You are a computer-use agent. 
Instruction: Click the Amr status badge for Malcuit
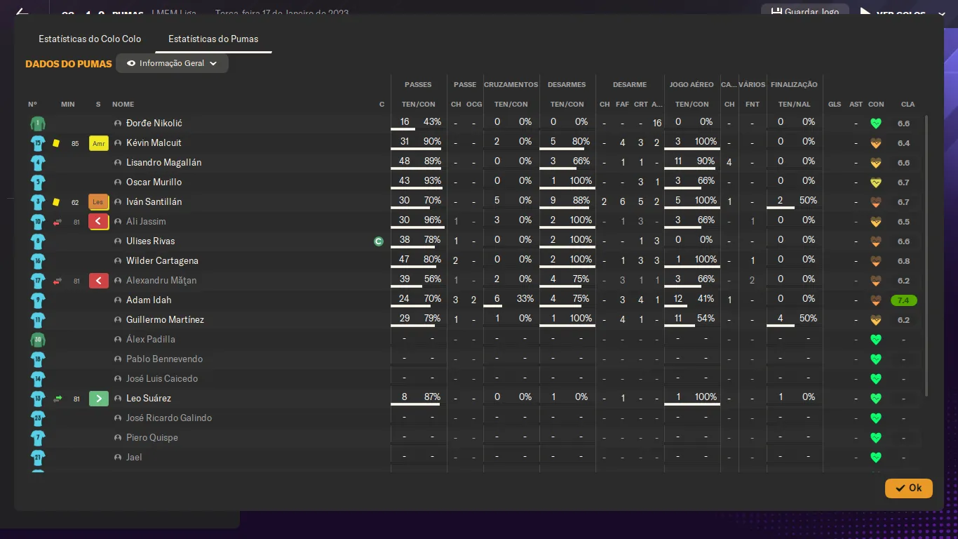pyautogui.click(x=99, y=143)
